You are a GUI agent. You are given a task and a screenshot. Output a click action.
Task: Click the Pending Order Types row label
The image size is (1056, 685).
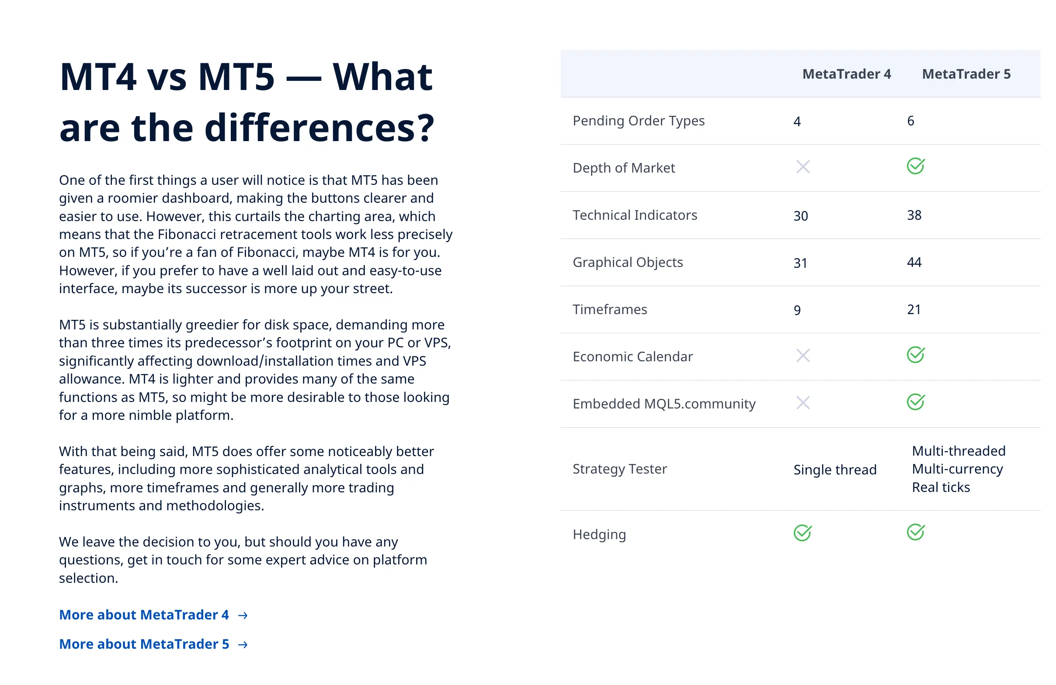[x=639, y=121]
